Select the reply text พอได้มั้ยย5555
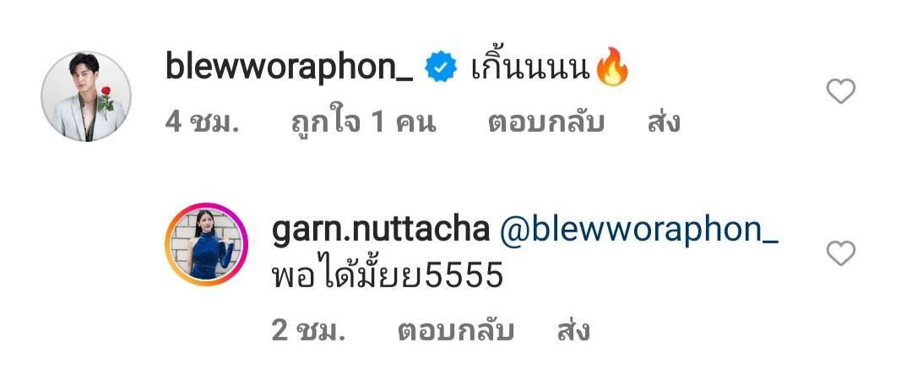This screenshot has height=375, width=912. tap(387, 274)
